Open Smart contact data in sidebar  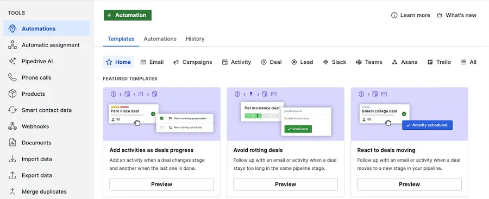[47, 110]
